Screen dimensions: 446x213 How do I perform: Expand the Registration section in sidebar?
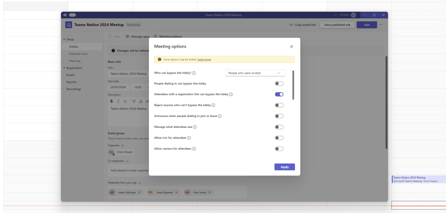[x=64, y=68]
